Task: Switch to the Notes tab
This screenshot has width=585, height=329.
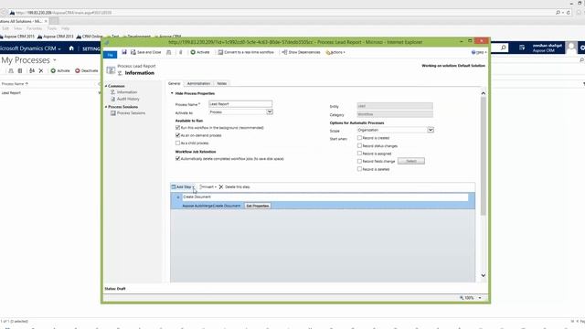Action: (x=221, y=83)
